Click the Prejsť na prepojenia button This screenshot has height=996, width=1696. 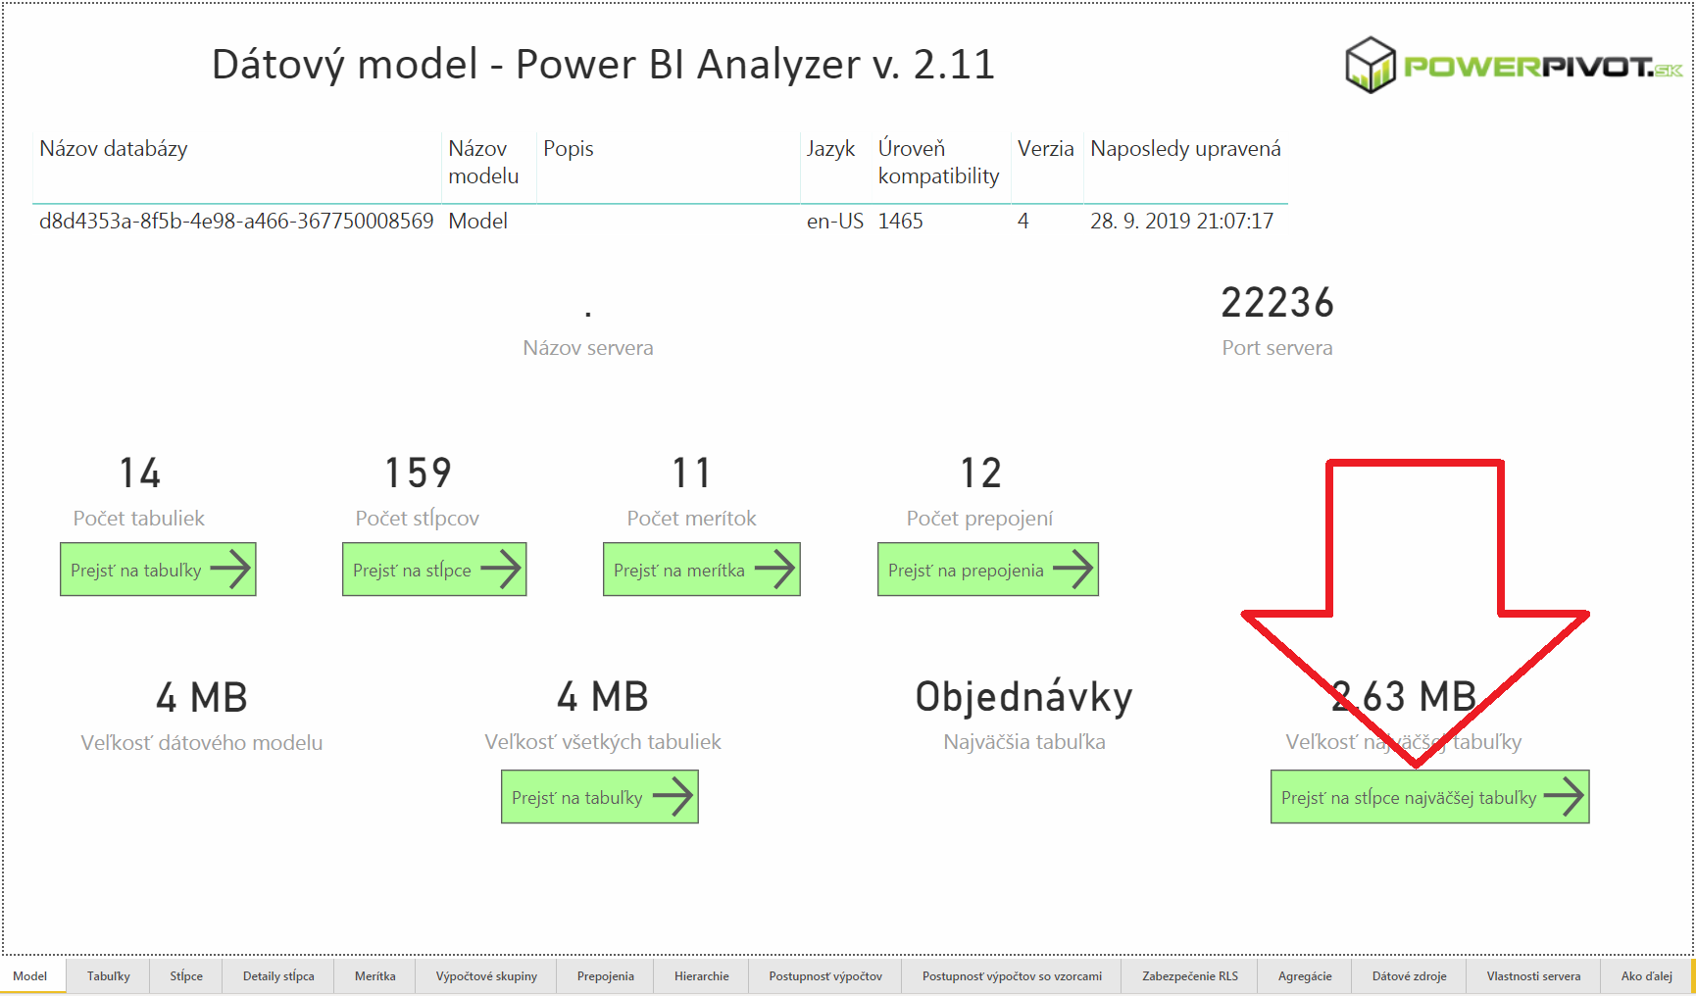988,570
